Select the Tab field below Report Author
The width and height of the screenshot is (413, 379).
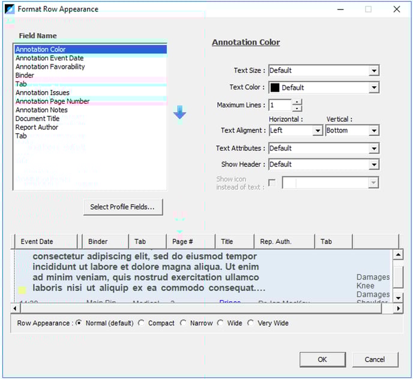click(x=91, y=136)
